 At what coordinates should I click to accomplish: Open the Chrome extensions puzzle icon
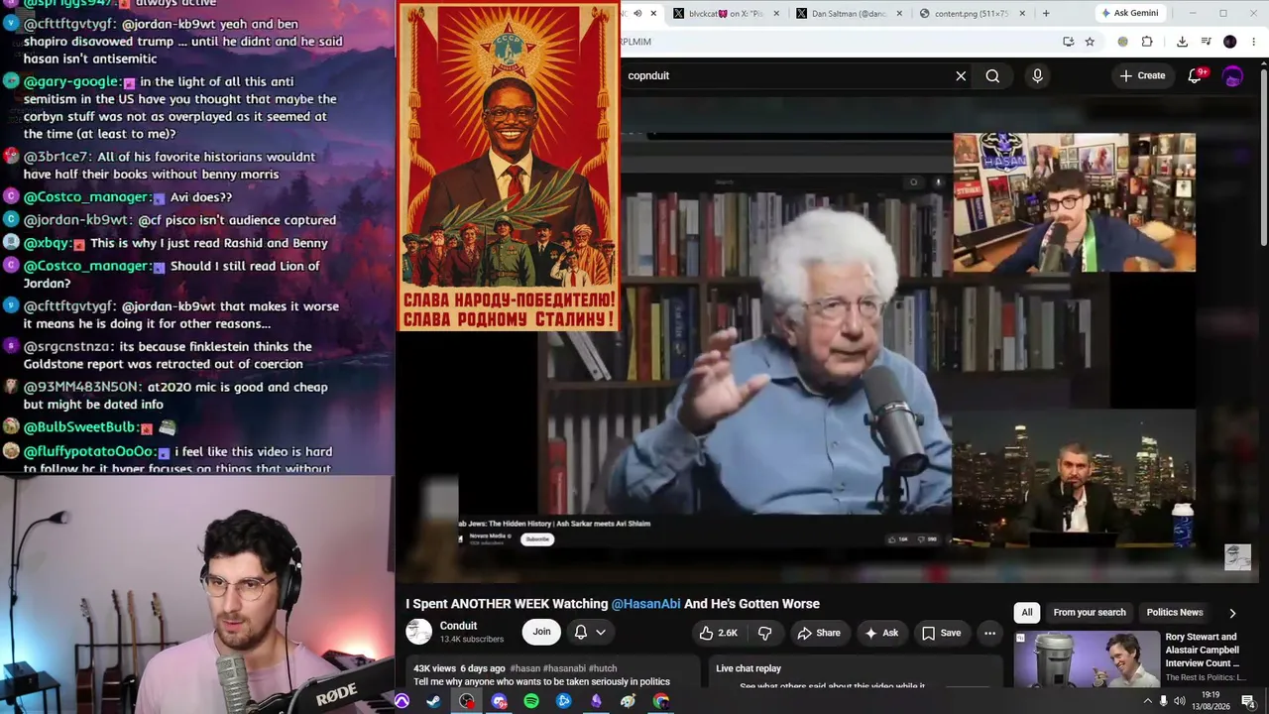pos(1147,42)
